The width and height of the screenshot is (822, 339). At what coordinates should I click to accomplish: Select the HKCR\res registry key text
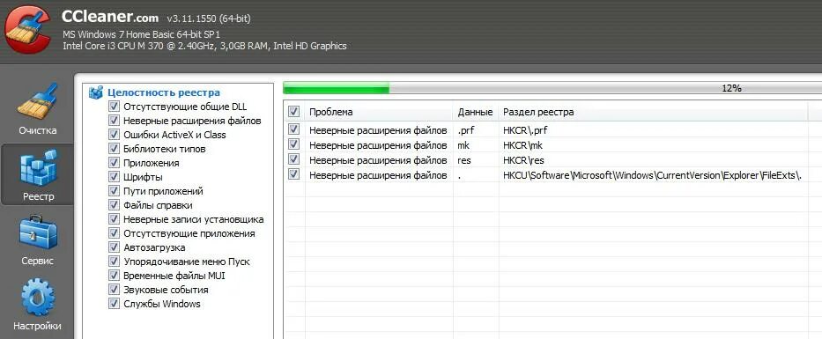(x=523, y=160)
